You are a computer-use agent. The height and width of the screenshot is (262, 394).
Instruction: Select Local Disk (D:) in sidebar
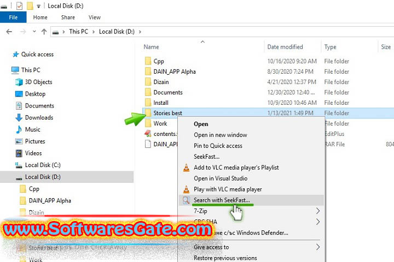coord(43,177)
